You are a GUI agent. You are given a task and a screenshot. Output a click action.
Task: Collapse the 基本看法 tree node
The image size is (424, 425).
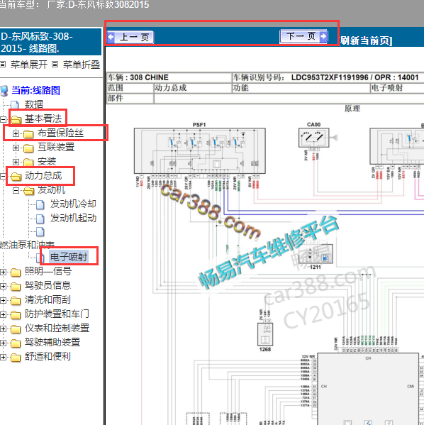[3, 119]
